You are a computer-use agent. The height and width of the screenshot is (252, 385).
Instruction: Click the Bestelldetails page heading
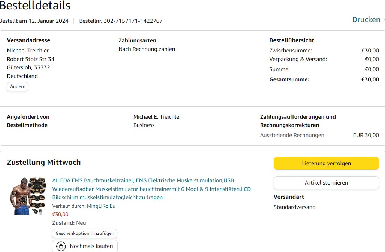35,6
